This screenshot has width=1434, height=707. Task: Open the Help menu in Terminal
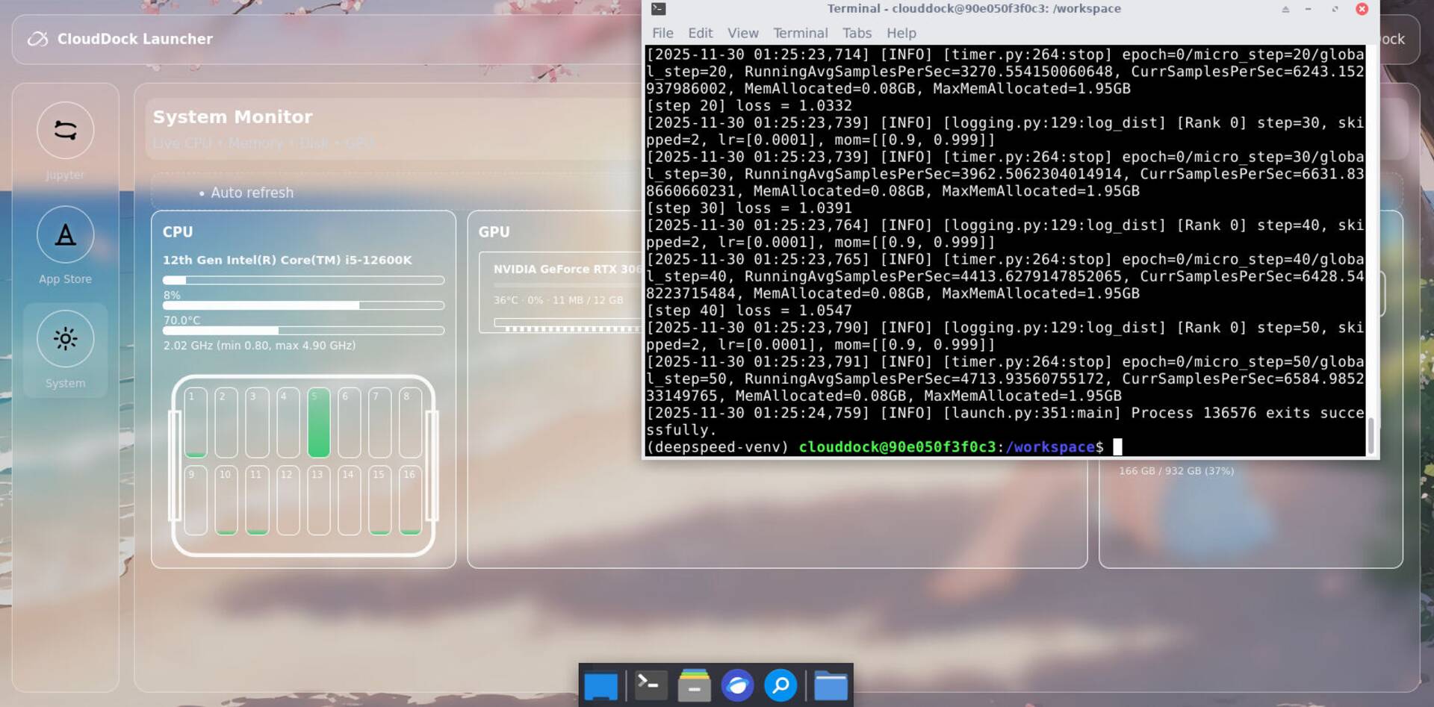901,33
